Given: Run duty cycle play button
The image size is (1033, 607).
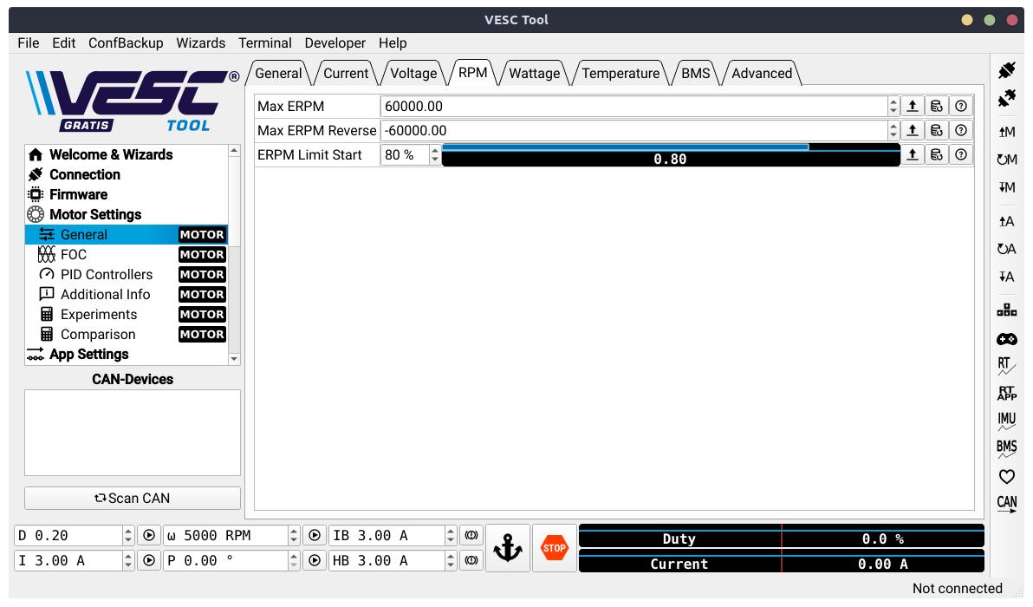Looking at the screenshot, I should click(149, 535).
